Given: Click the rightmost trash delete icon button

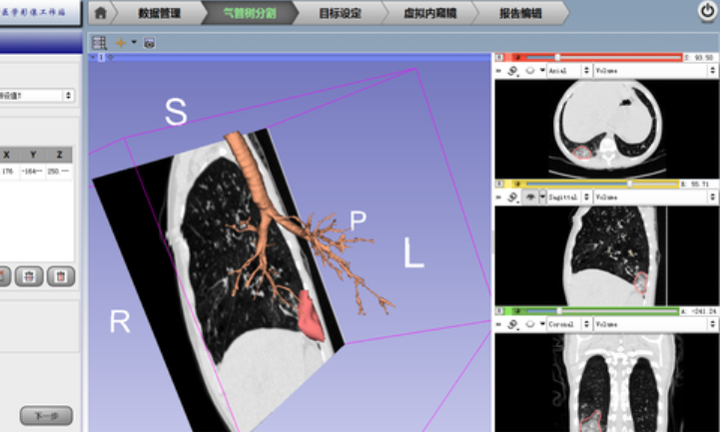Looking at the screenshot, I should (61, 276).
